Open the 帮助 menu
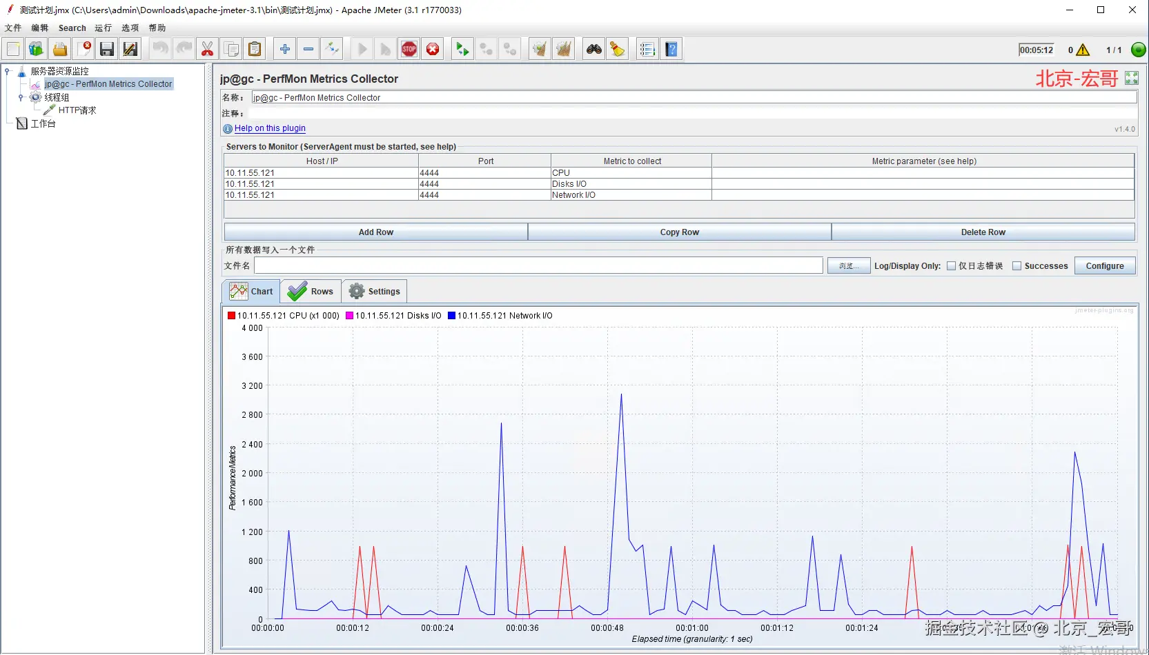The image size is (1149, 655). click(x=157, y=28)
